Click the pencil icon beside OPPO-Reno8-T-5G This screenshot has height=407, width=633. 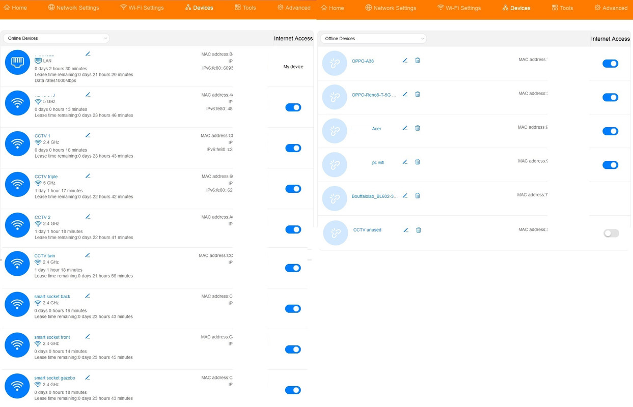pyautogui.click(x=405, y=94)
